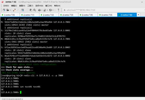The image size is (145, 100).
Task: Click the slave line ending with 127.0.0.1:8003
Action: (36, 47)
